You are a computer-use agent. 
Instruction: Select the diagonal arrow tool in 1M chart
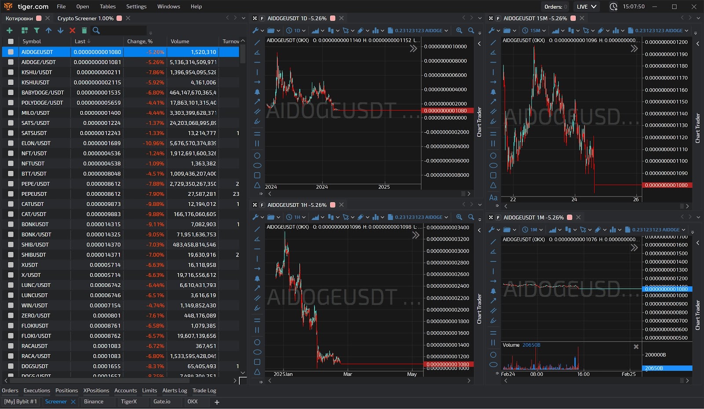tap(493, 301)
